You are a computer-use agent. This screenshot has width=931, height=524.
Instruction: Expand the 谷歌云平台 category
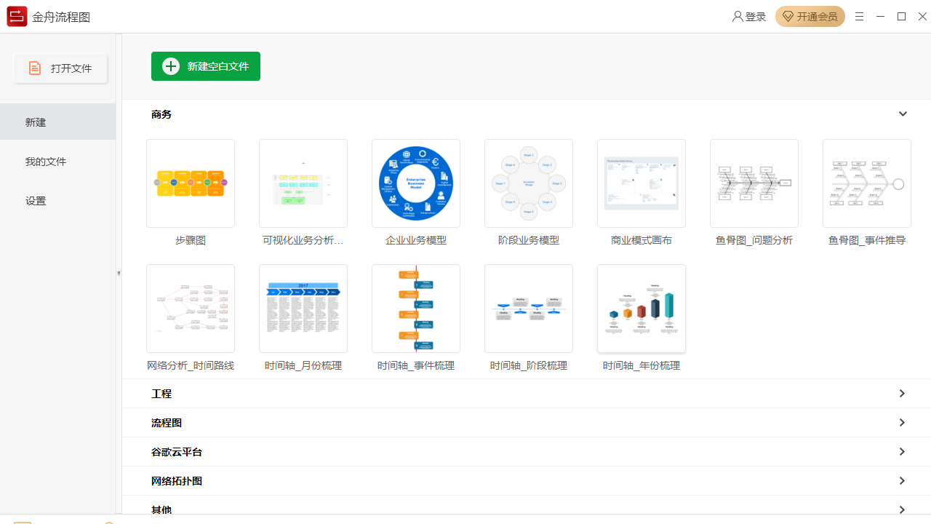(x=902, y=452)
